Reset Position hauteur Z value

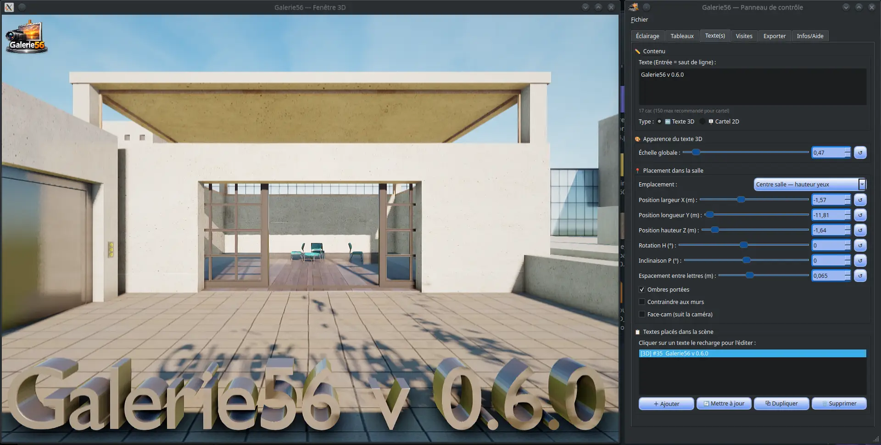(860, 230)
